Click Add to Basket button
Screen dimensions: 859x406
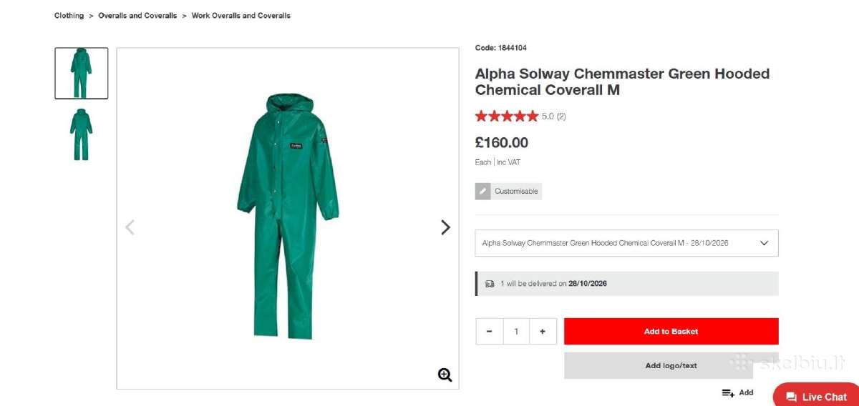(x=671, y=332)
